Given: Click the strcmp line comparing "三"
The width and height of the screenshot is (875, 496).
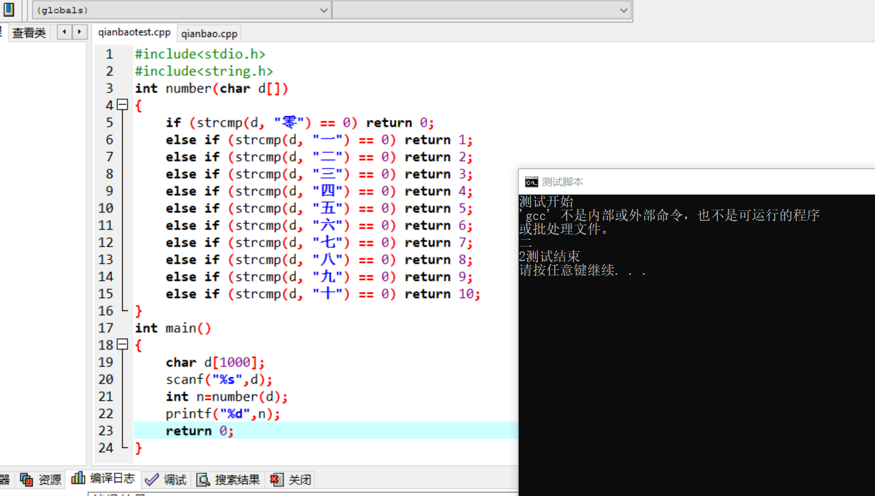Looking at the screenshot, I should pyautogui.click(x=319, y=174).
